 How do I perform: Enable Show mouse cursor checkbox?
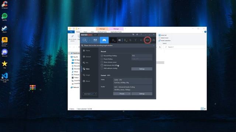click(x=102, y=62)
